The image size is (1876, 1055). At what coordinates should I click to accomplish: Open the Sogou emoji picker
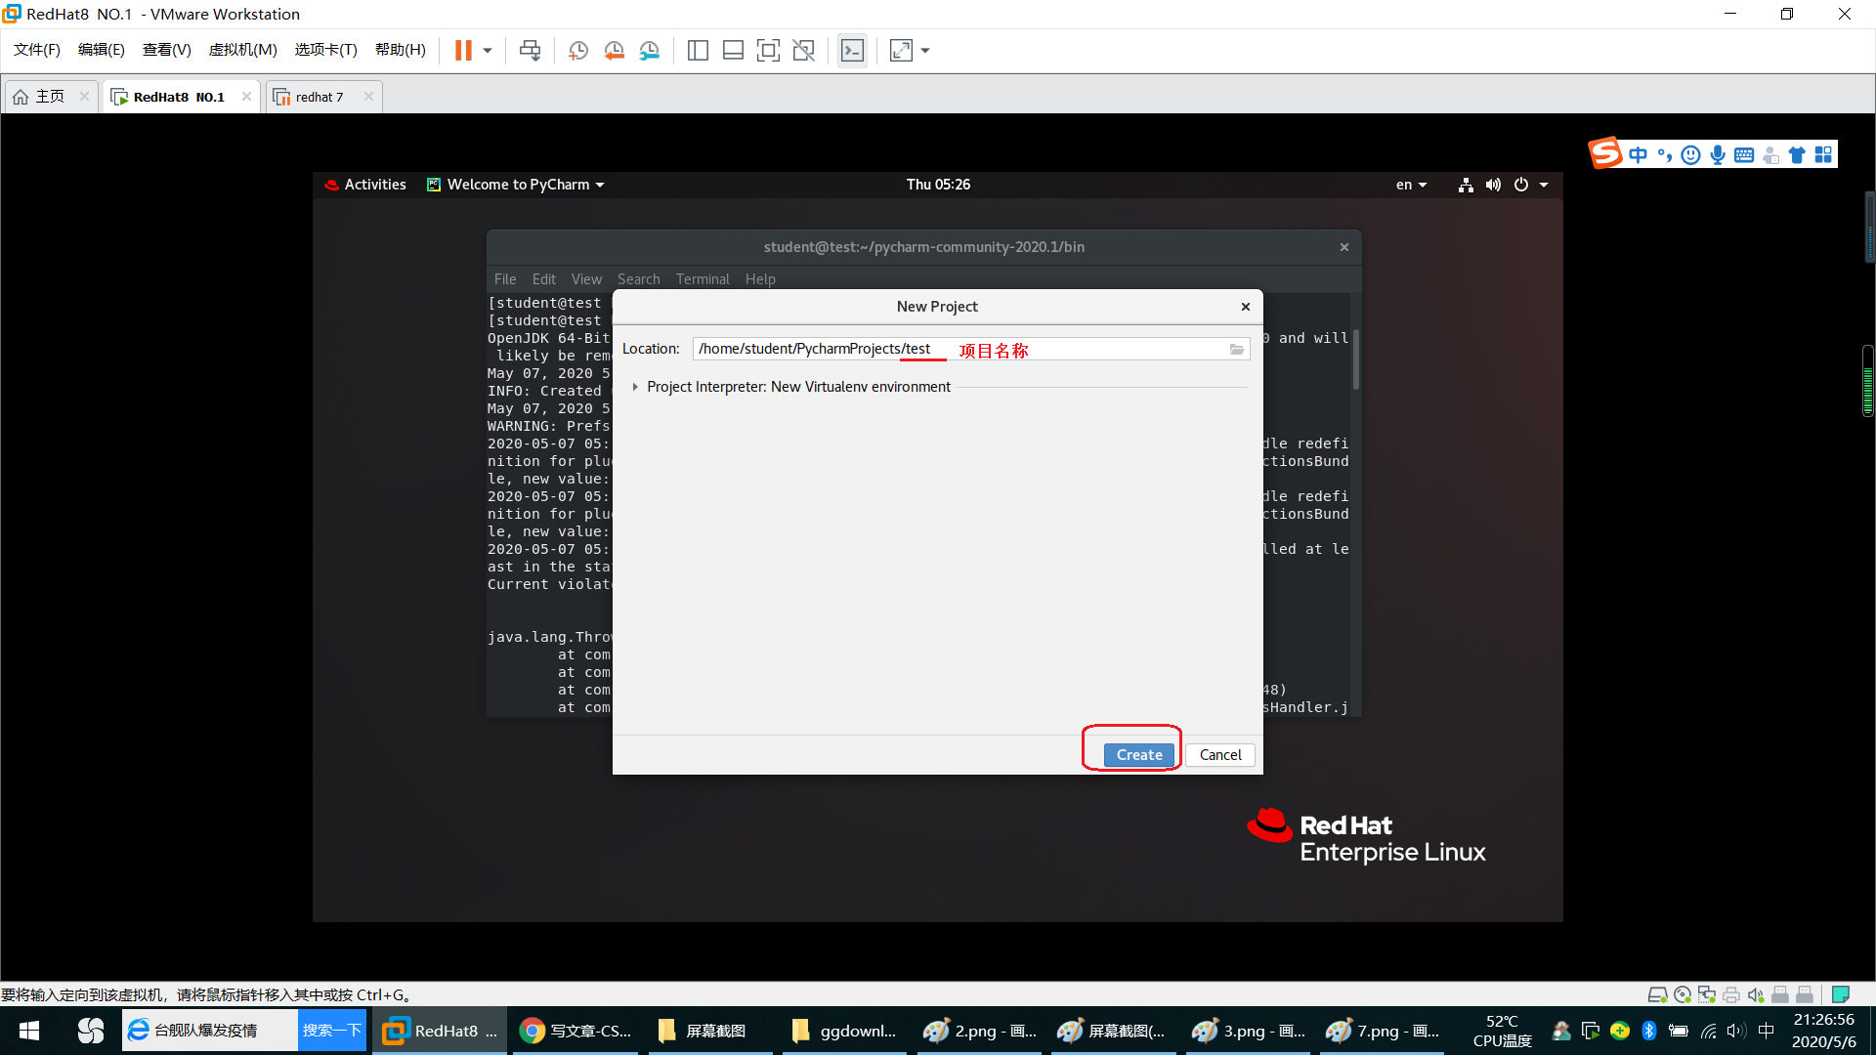1691,154
